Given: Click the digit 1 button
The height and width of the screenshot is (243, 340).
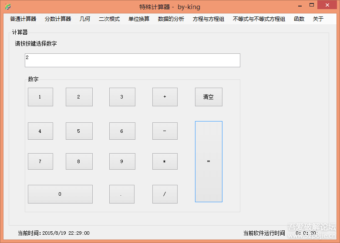Looking at the screenshot, I should [40, 97].
